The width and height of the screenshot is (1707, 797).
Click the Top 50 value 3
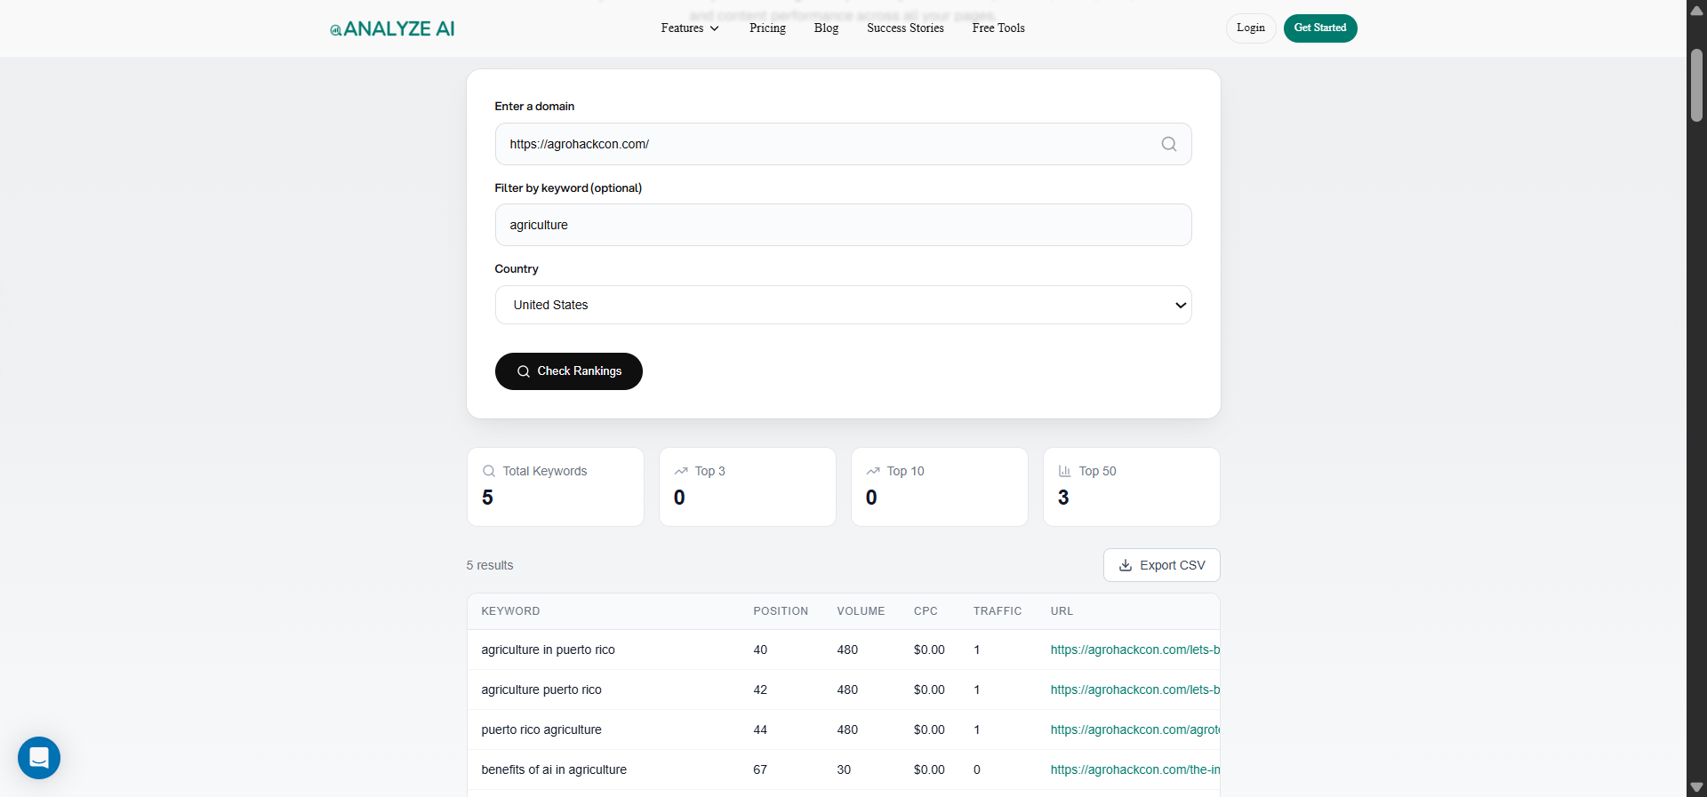click(x=1063, y=498)
